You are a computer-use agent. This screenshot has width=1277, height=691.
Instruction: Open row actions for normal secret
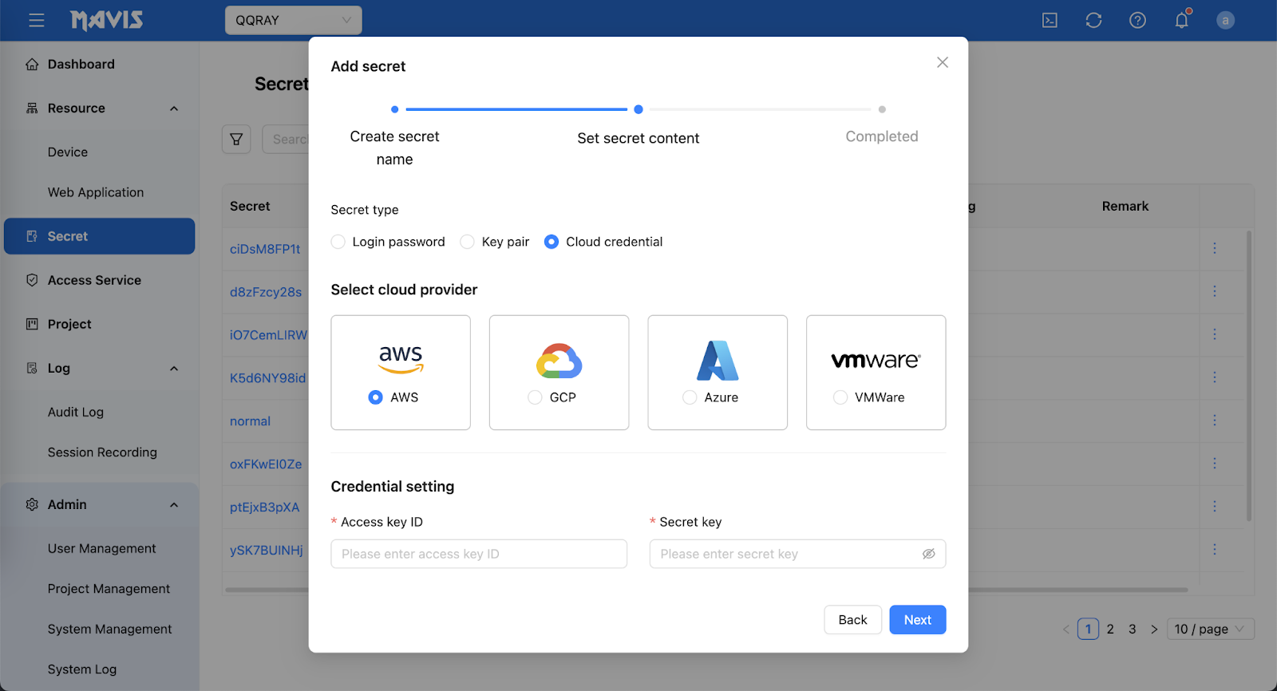pos(1215,421)
